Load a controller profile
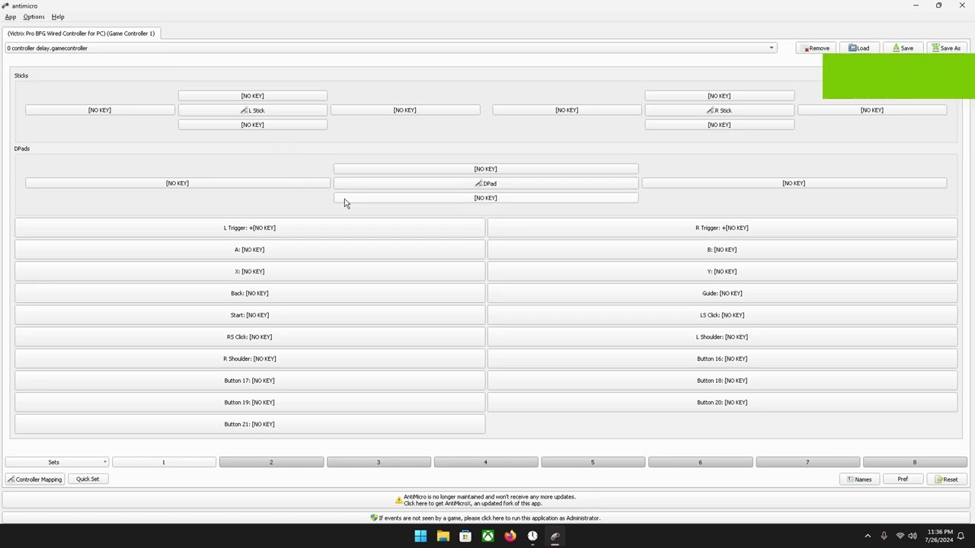This screenshot has width=975, height=548. click(859, 48)
